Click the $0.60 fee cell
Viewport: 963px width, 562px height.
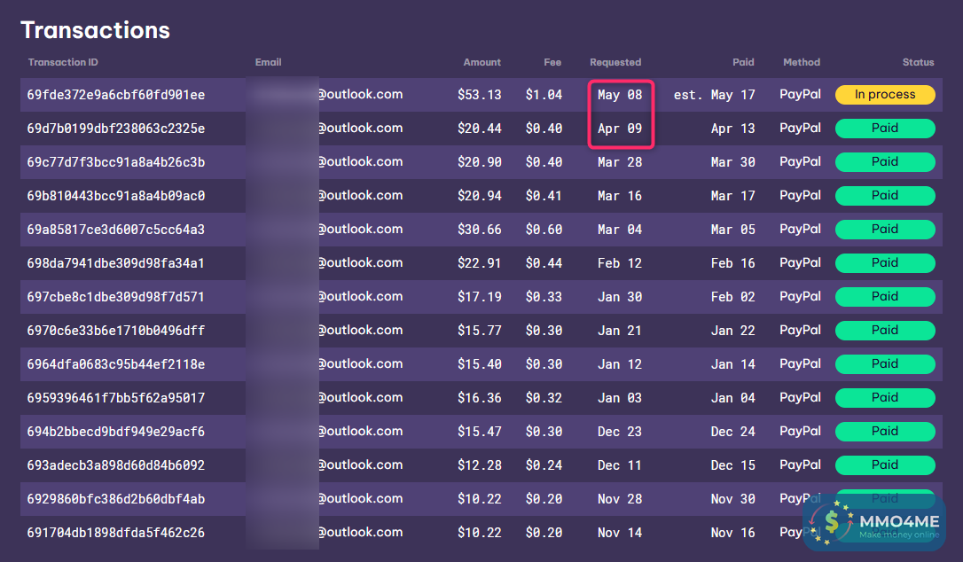544,230
